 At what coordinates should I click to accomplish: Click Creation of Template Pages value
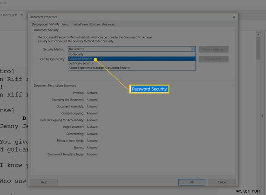click(x=92, y=155)
